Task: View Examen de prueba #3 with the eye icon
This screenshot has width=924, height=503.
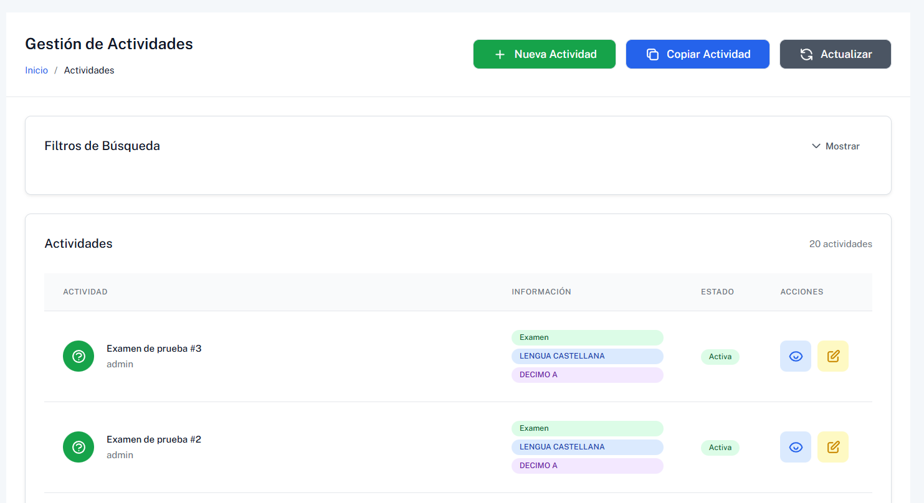Action: (x=796, y=356)
